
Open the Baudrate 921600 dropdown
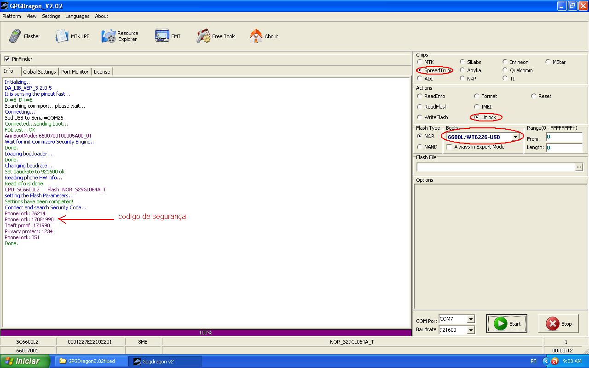point(470,330)
